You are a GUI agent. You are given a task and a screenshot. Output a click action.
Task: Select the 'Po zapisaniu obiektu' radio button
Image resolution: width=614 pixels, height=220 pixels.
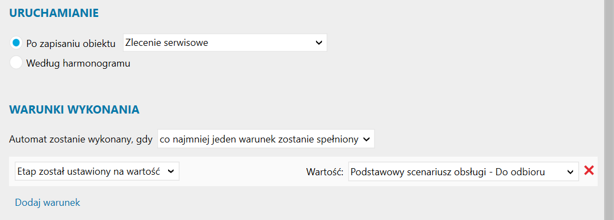16,43
